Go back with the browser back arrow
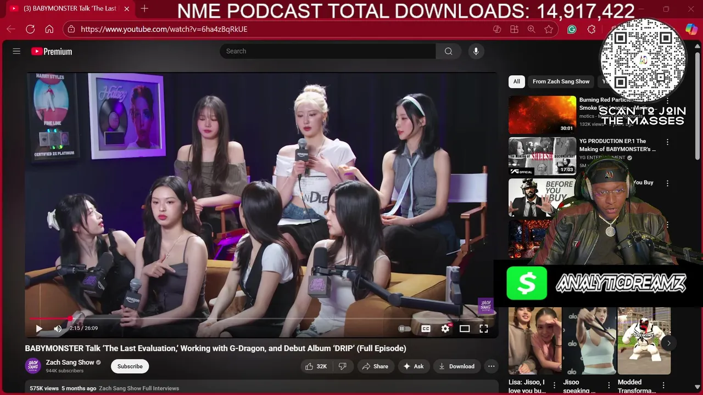 pos(11,29)
